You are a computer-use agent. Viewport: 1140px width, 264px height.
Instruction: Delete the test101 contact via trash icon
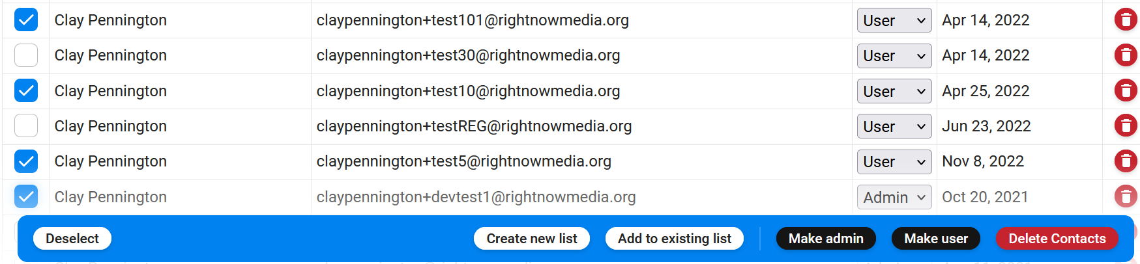[x=1126, y=20]
